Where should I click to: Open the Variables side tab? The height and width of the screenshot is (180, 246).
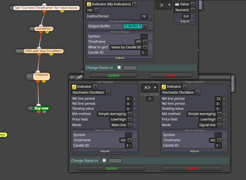pos(233,84)
